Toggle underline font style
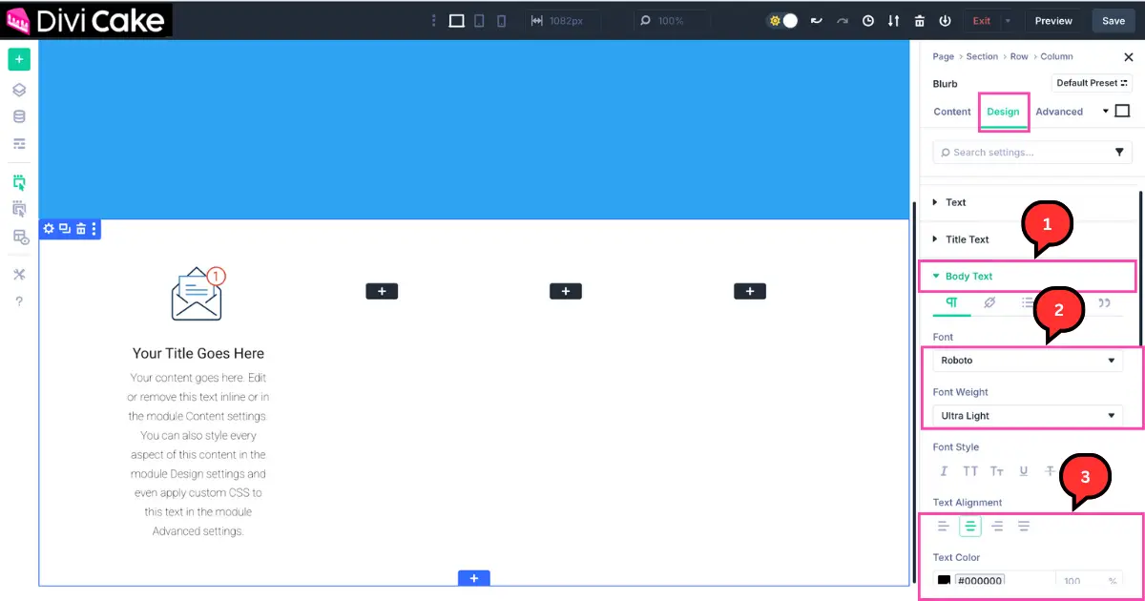1145x601 pixels. (x=1024, y=471)
